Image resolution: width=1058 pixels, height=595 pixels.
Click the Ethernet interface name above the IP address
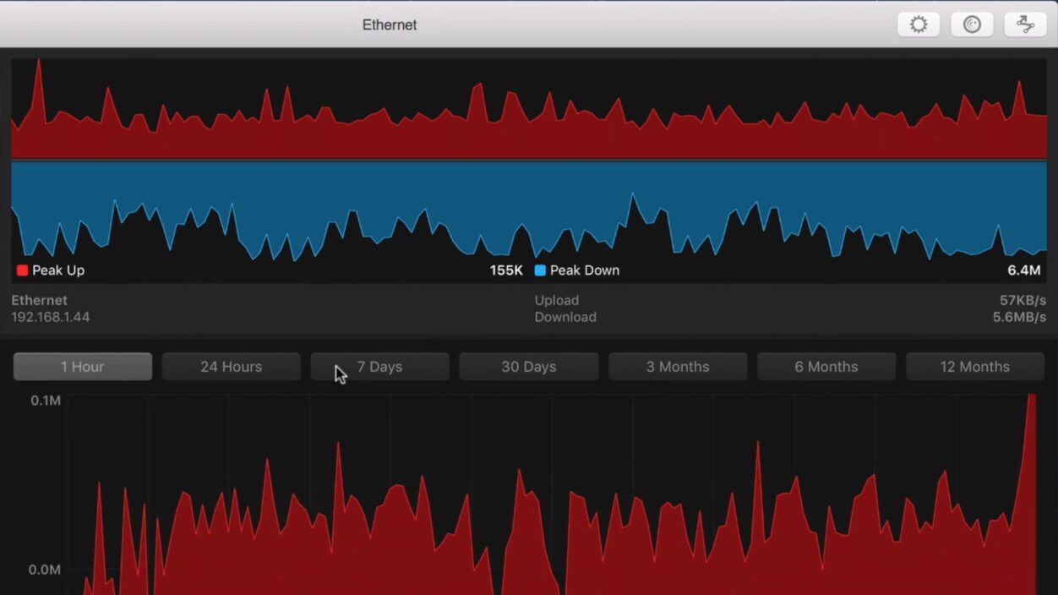click(x=39, y=300)
